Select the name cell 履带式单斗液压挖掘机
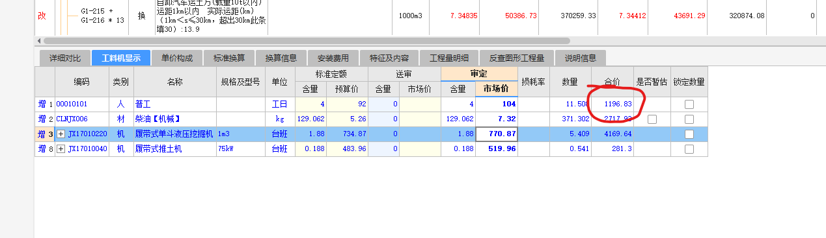Screen dimensions: 826x238 (174, 134)
